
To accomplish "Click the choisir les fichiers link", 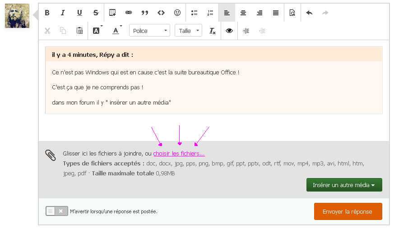I will (179, 154).
